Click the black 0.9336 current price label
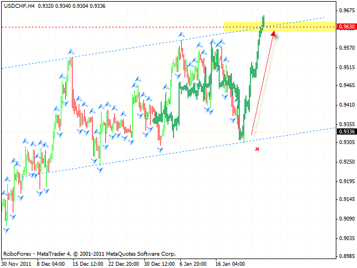Viewport: 357px width, 268px height. (346, 132)
